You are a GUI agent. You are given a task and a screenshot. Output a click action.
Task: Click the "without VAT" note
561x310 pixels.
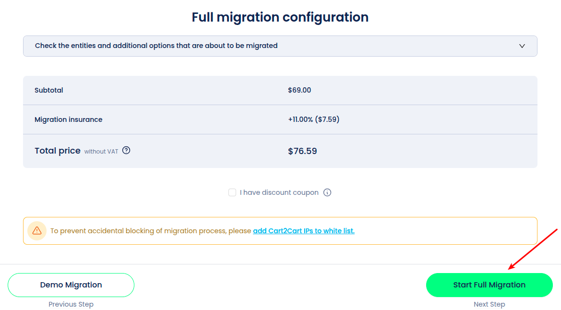(101, 152)
